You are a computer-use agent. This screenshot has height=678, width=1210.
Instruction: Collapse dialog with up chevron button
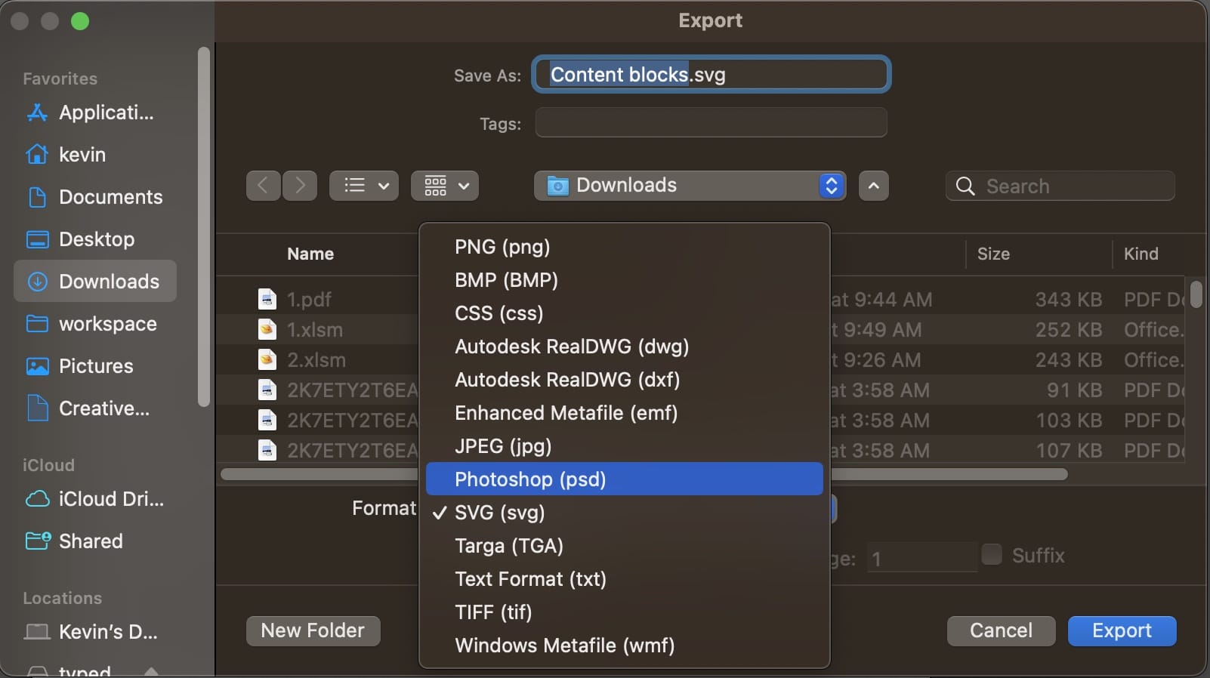pos(873,186)
